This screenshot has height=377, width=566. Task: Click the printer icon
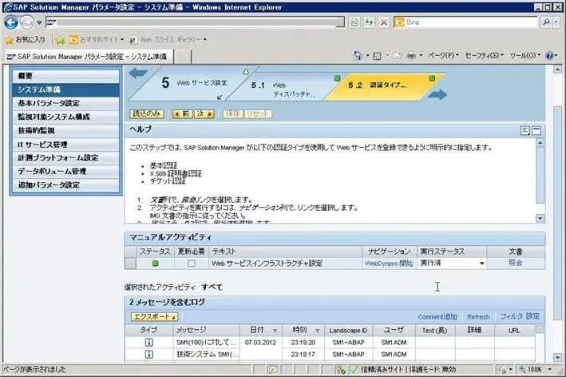[411, 56]
